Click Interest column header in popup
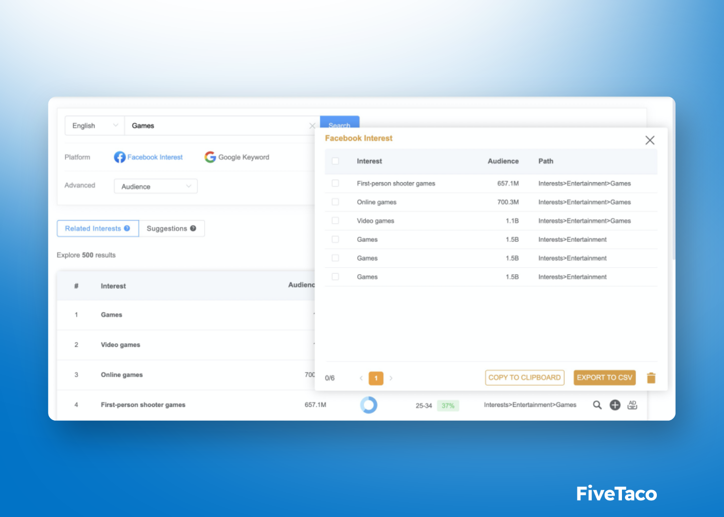 pos(369,161)
